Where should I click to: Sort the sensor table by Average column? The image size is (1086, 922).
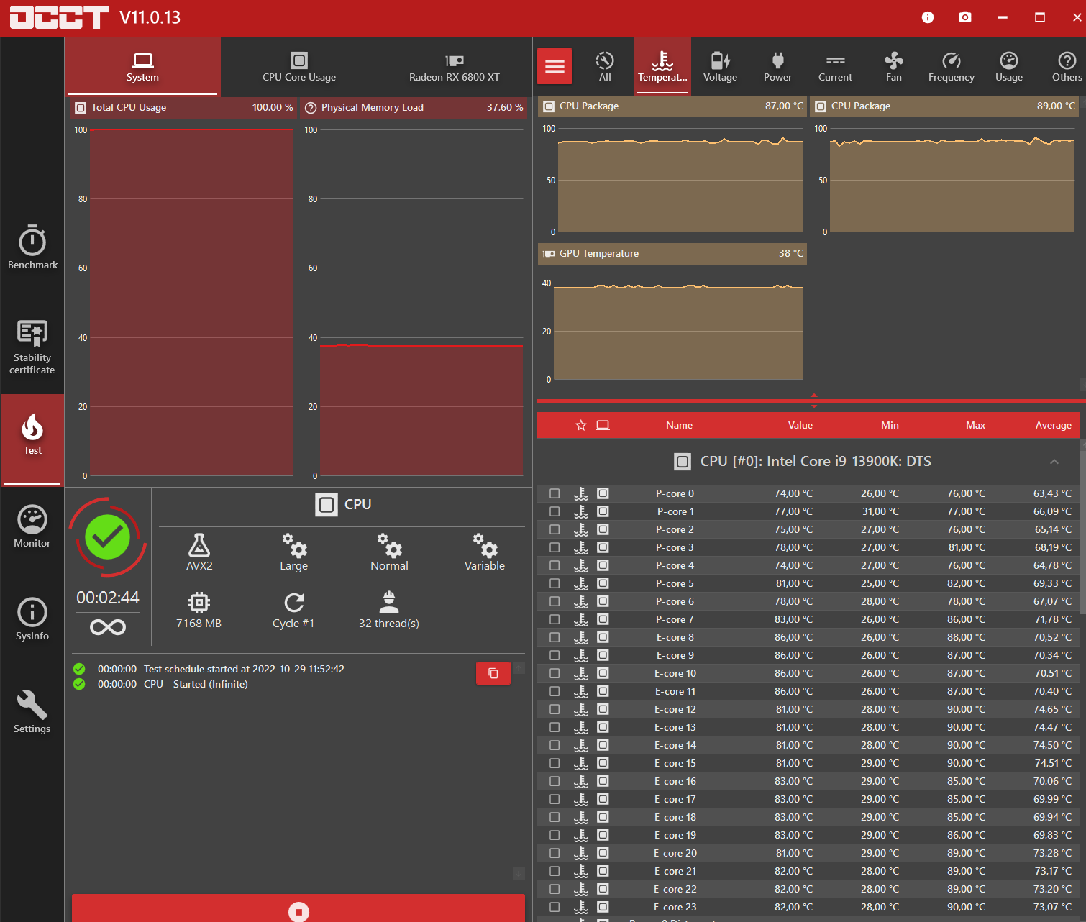coord(1053,425)
